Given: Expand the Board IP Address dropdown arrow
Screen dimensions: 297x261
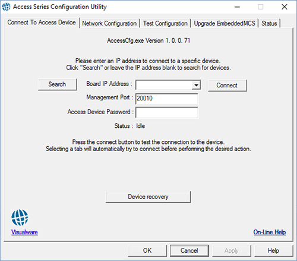Looking at the screenshot, I should point(196,85).
